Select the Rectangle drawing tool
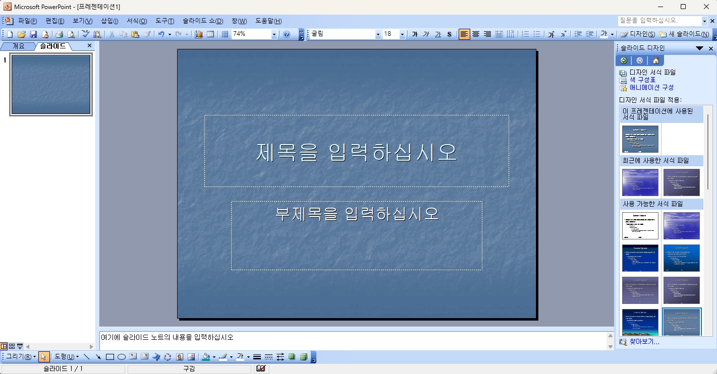 click(110, 357)
